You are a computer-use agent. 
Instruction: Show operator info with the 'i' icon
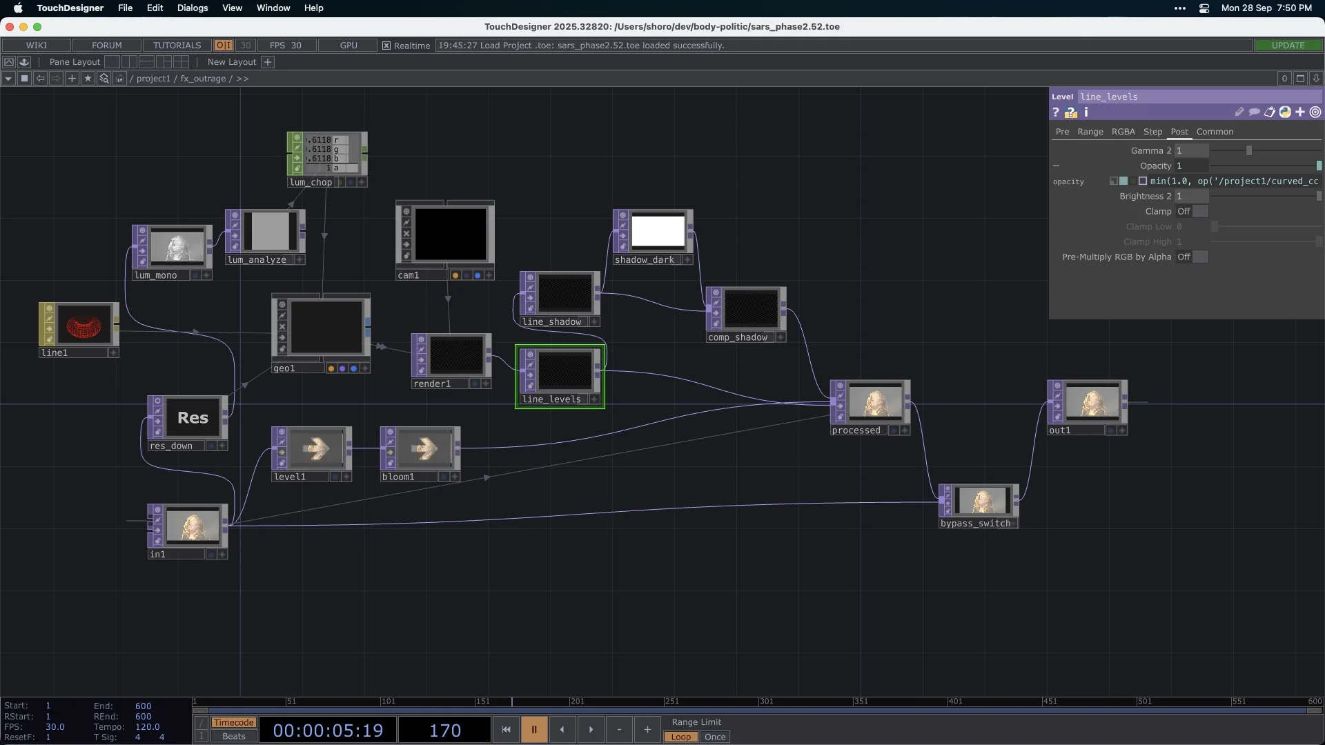click(1086, 112)
